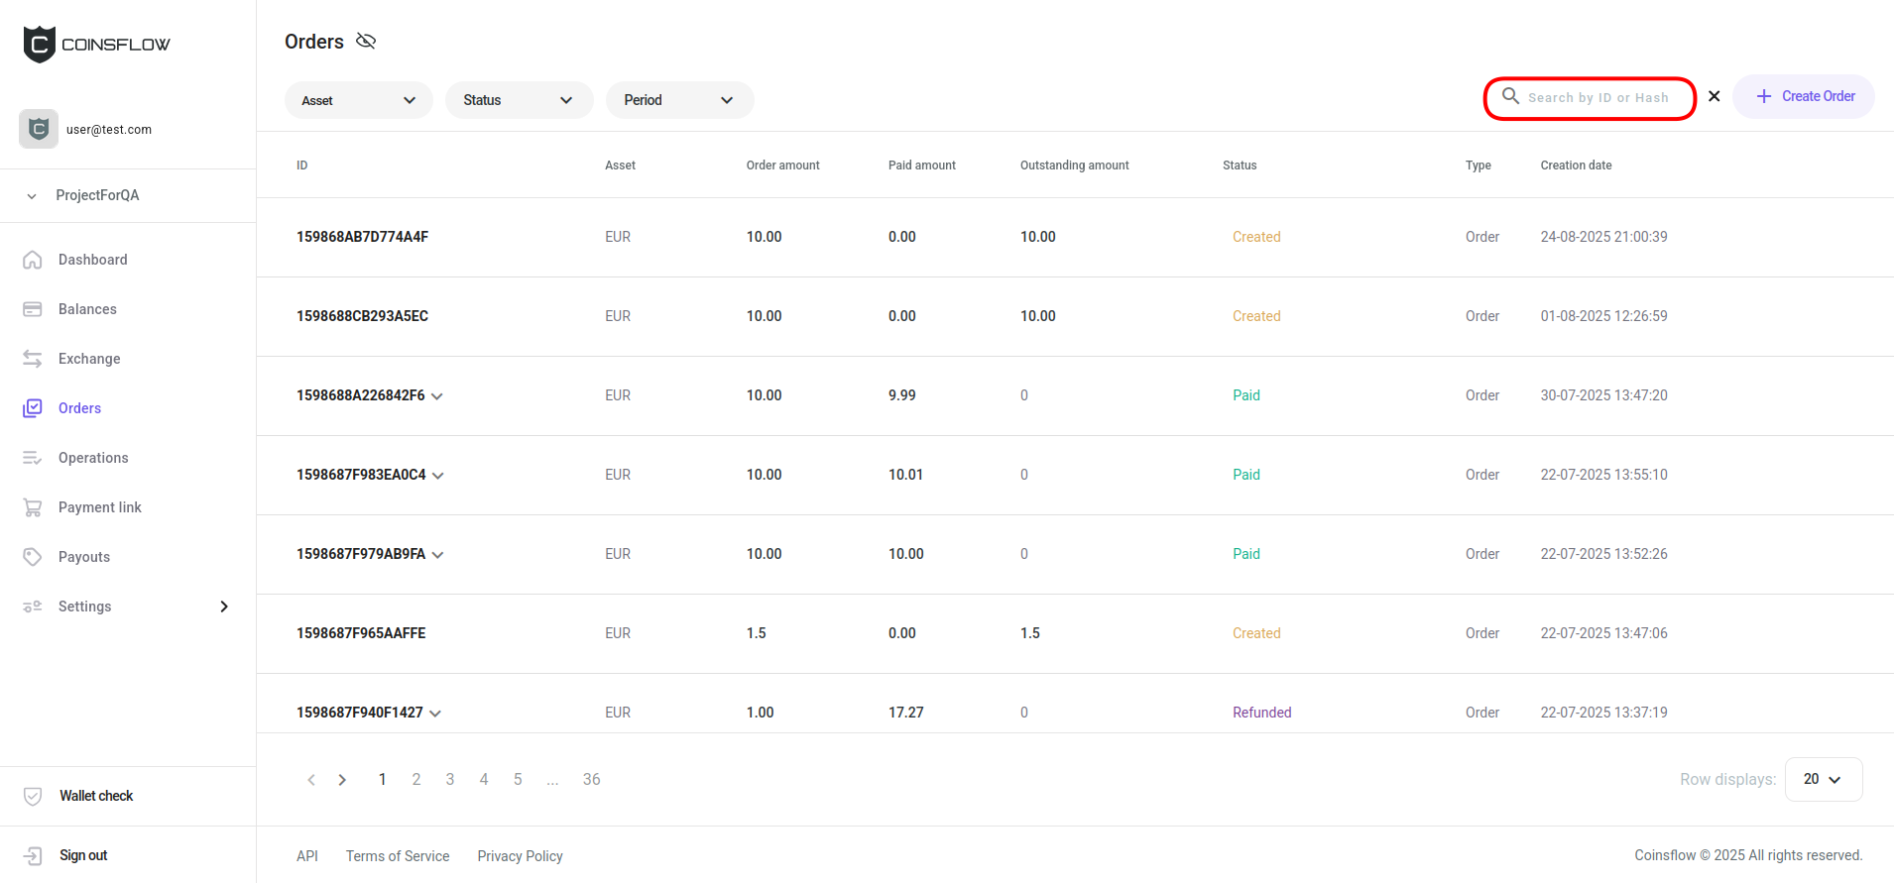Go to Operations in the sidebar
The width and height of the screenshot is (1894, 883).
coord(93,458)
